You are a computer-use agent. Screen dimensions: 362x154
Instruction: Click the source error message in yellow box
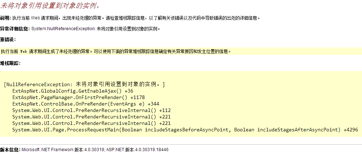pos(115,51)
